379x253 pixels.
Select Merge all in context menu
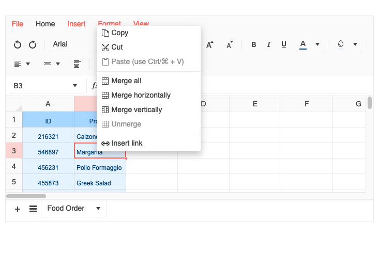click(149, 81)
